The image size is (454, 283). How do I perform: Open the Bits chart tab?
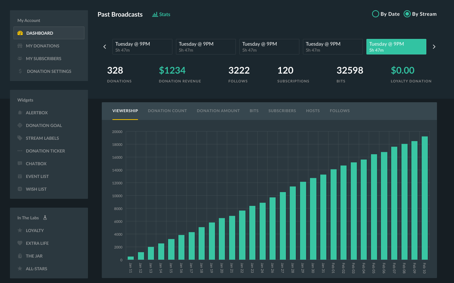point(254,111)
